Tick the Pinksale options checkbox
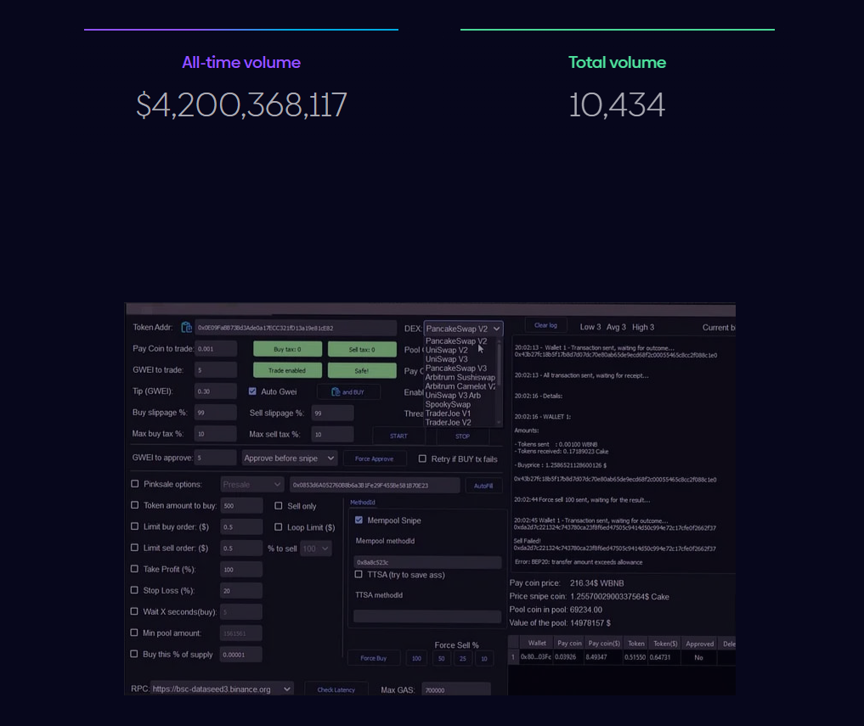This screenshot has width=864, height=726. point(134,484)
